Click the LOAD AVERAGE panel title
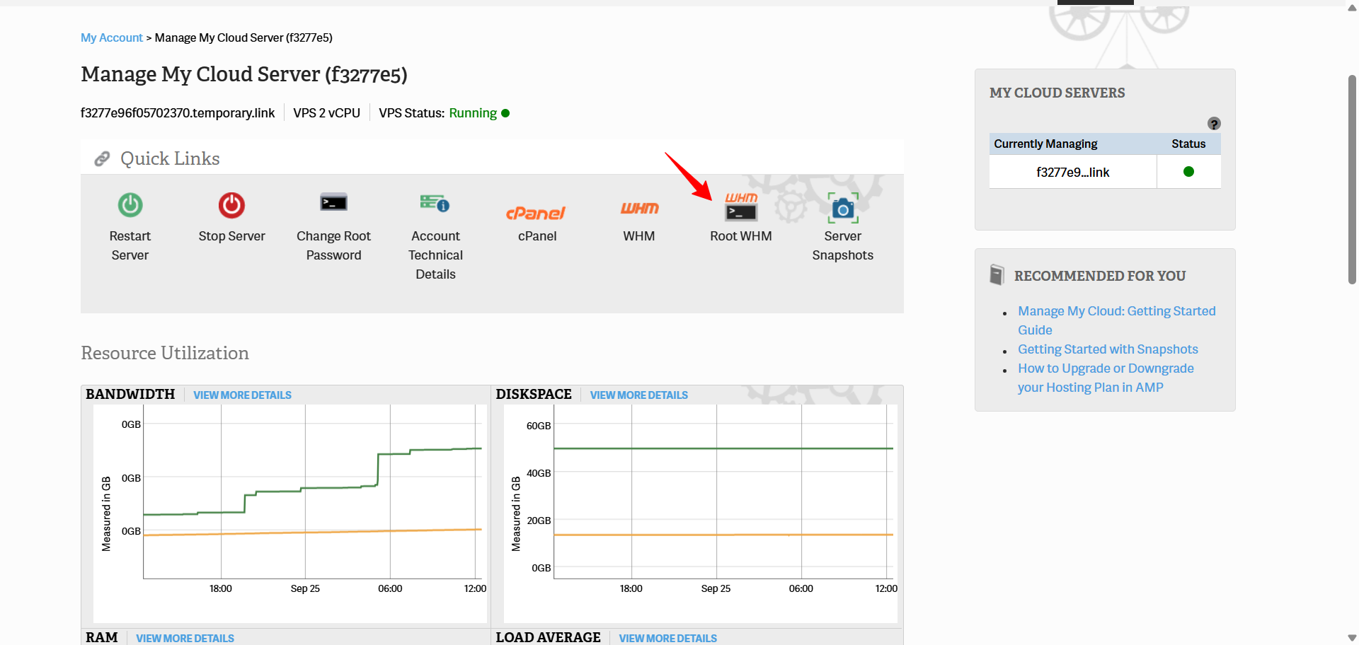The height and width of the screenshot is (645, 1359). [548, 637]
